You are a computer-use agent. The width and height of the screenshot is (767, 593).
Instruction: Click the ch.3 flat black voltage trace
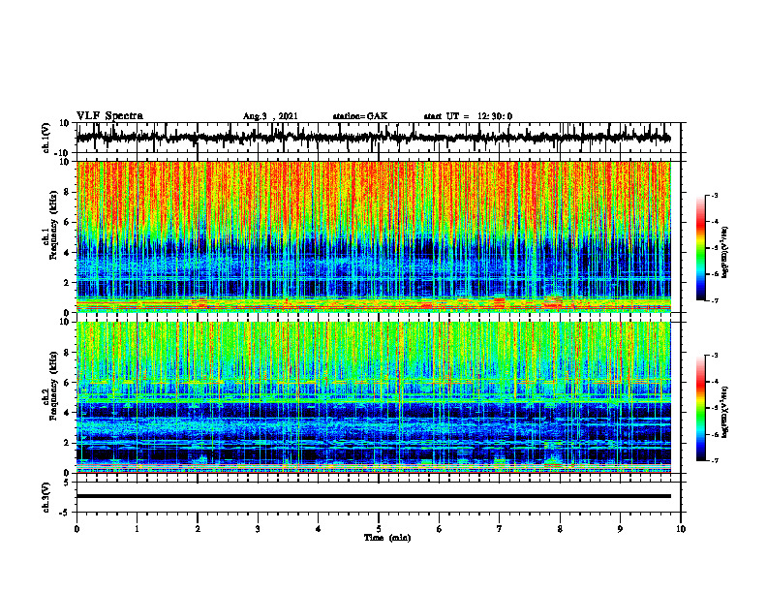click(x=373, y=496)
